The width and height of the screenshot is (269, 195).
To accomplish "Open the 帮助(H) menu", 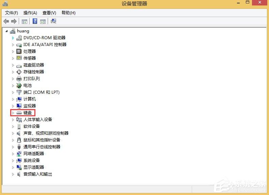I will [68, 13].
